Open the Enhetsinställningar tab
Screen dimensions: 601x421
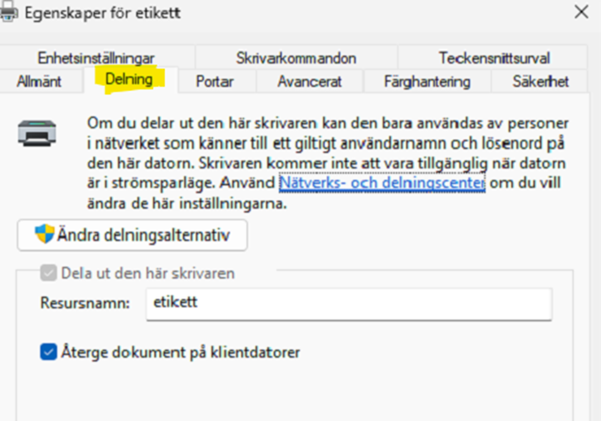95,58
